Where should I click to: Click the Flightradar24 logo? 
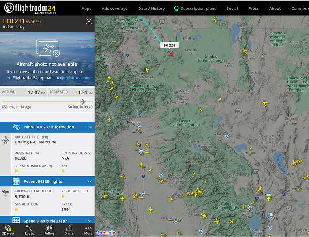(x=30, y=8)
